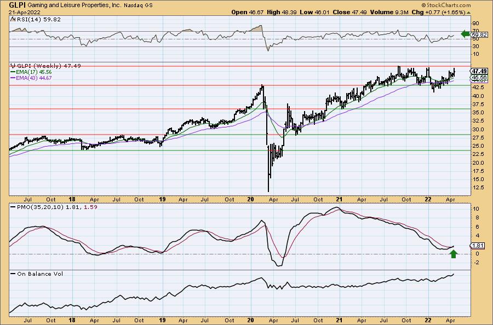Click the -2 level on PMO axis

coord(477,263)
